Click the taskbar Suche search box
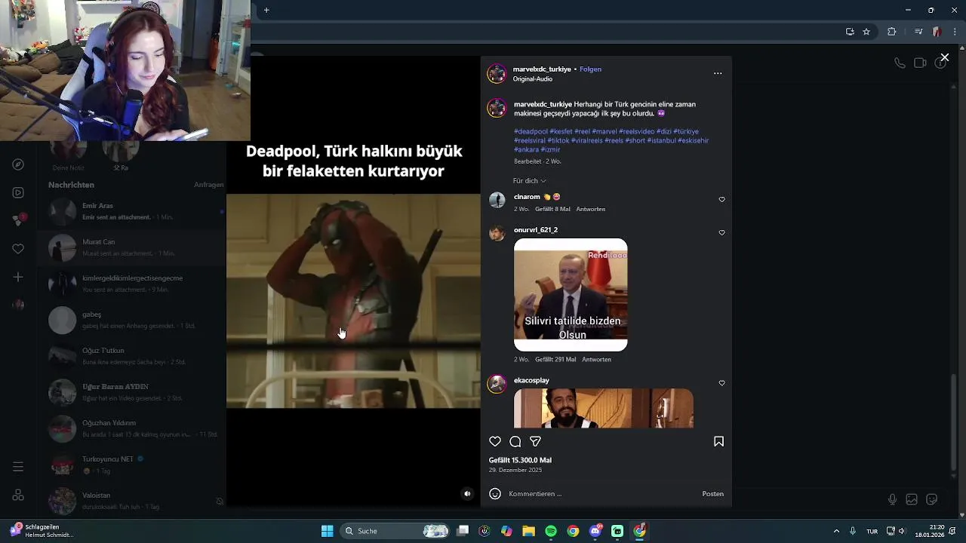966x543 pixels. point(396,531)
